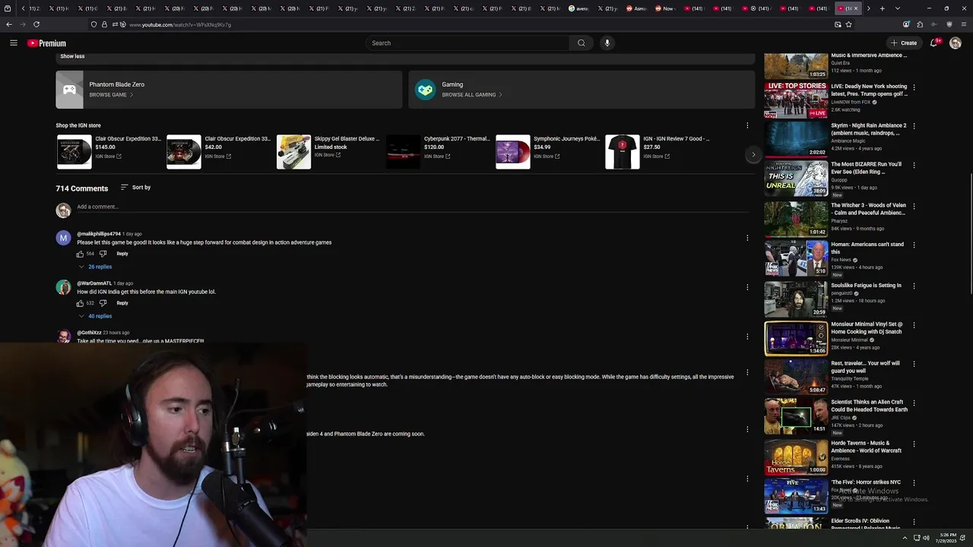The width and height of the screenshot is (973, 547).
Task: Click the browser address bar URL
Action: (x=180, y=24)
